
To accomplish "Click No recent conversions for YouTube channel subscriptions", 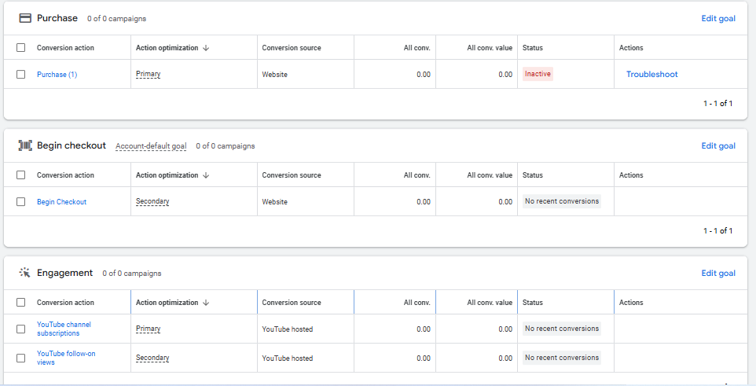I will tap(562, 329).
